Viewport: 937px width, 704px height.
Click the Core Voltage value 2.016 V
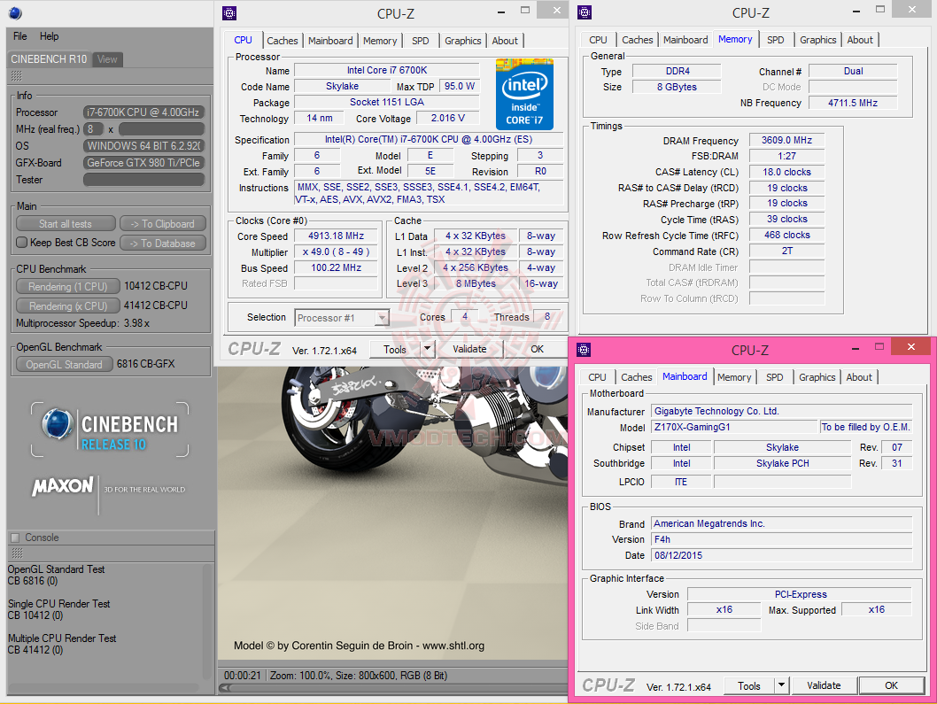pos(448,118)
